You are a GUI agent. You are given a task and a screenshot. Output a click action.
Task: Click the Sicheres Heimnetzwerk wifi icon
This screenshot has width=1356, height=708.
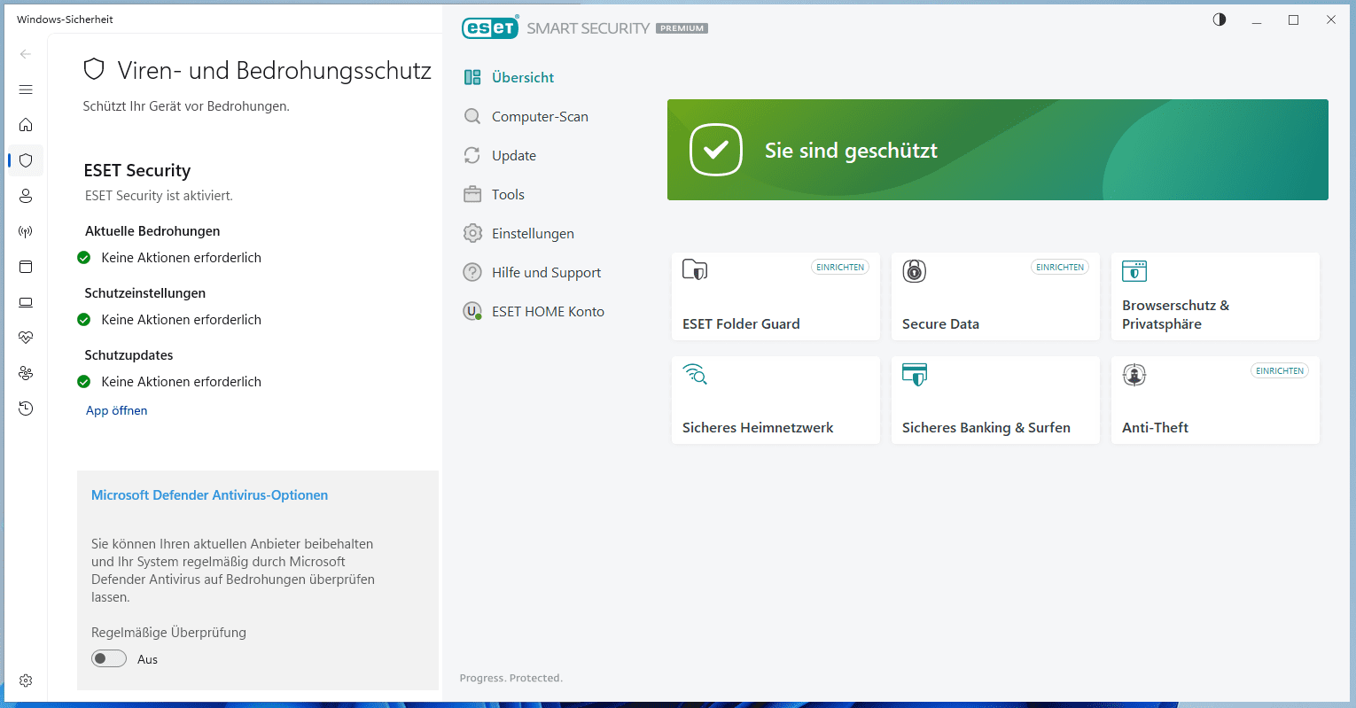coord(695,374)
